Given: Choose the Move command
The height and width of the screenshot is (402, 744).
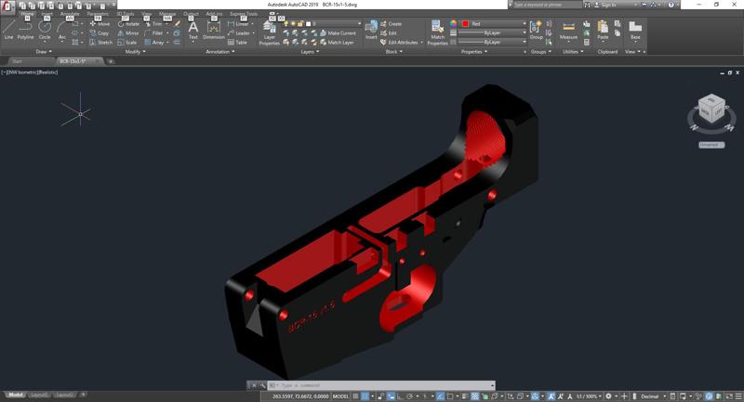Looking at the screenshot, I should tap(100, 24).
